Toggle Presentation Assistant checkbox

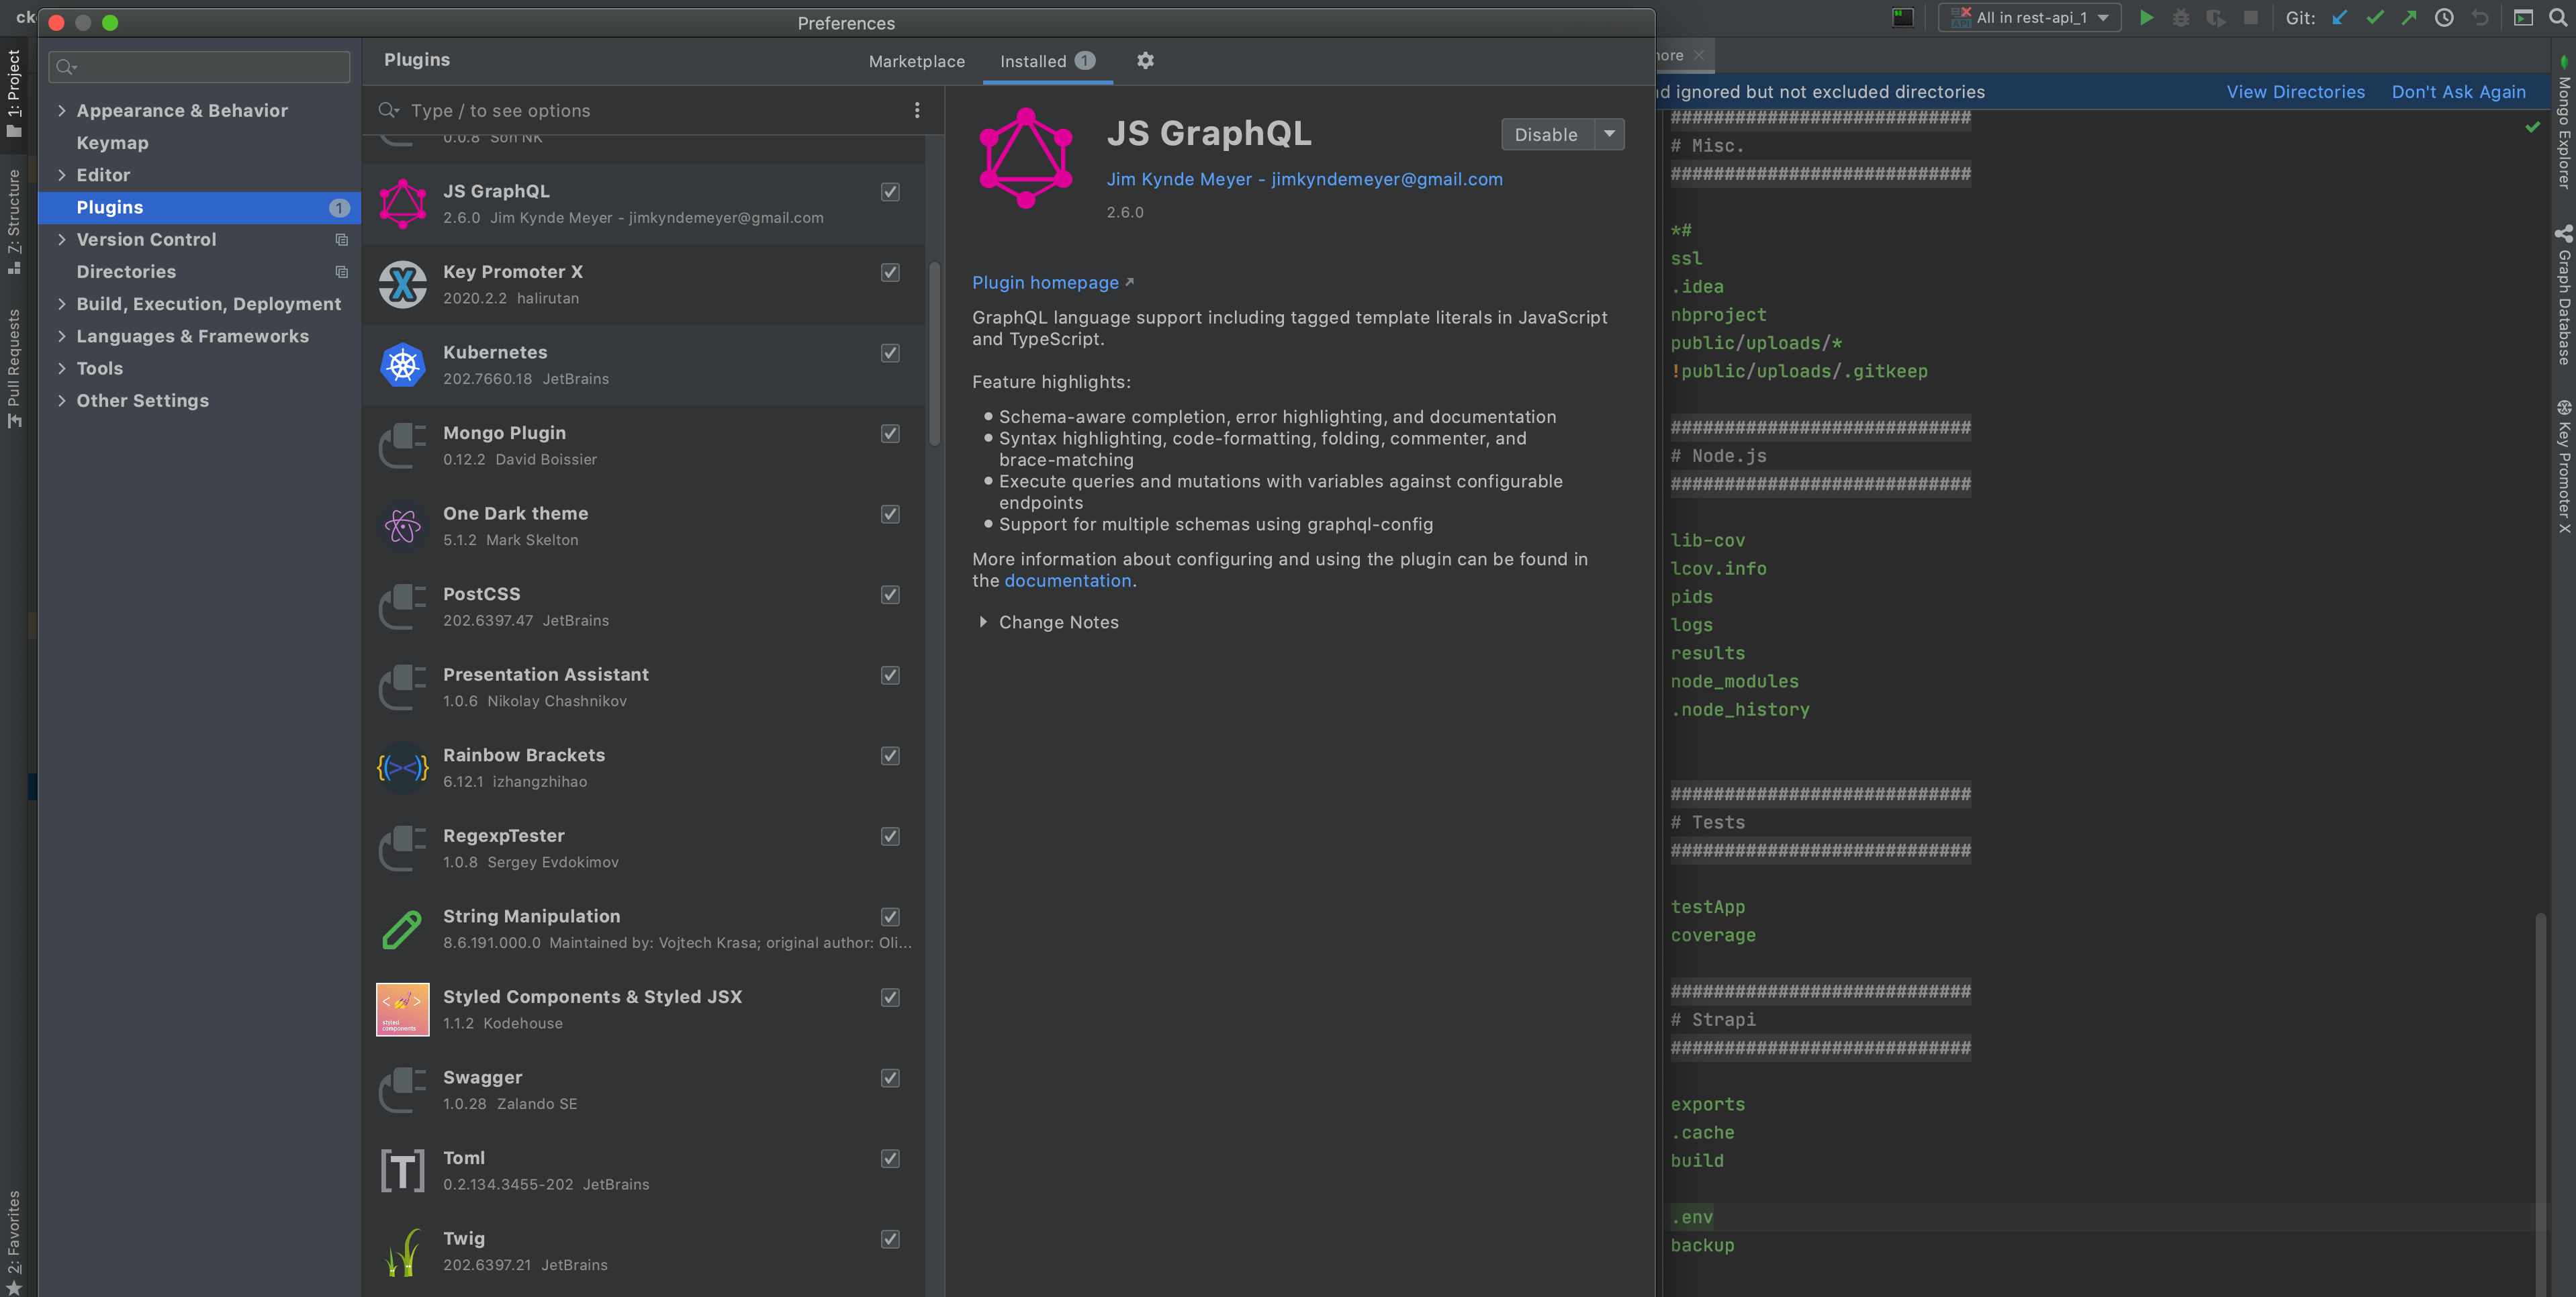[890, 676]
